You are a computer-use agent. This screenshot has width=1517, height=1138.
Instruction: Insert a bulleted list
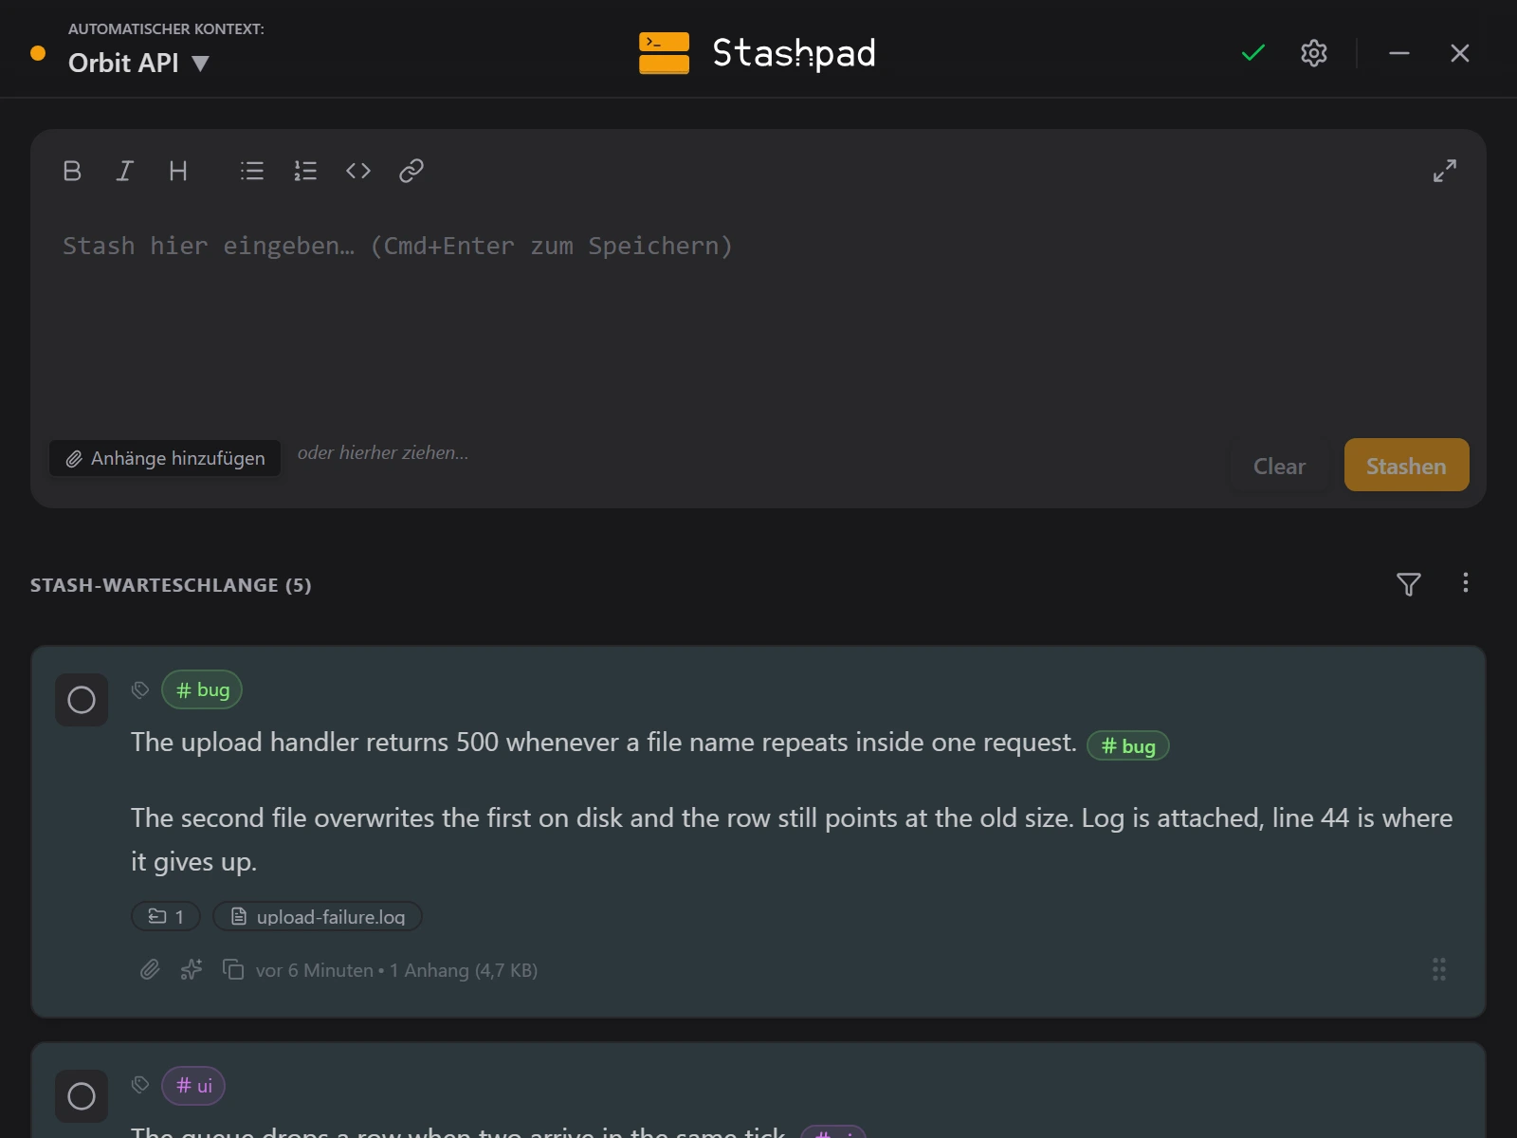pyautogui.click(x=252, y=171)
